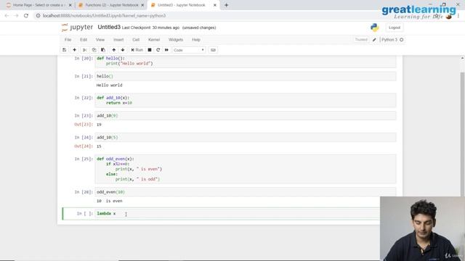The image size is (465, 261).
Task: Click the Last Checkpoint text
Action: [x=150, y=28]
